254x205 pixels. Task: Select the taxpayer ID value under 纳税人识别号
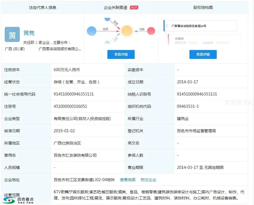pyautogui.click(x=197, y=94)
